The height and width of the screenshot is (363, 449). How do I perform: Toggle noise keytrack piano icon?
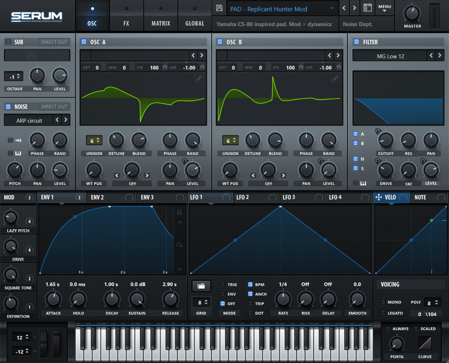(18, 153)
